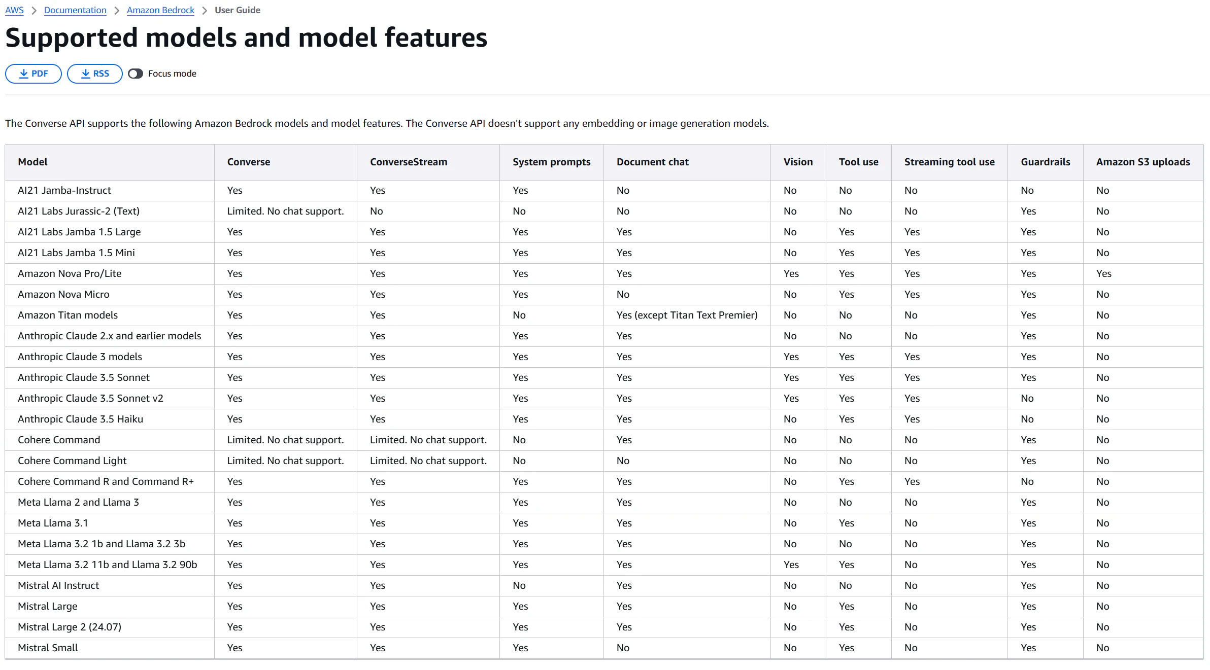Click the Mistral Small model cell

[x=48, y=648]
